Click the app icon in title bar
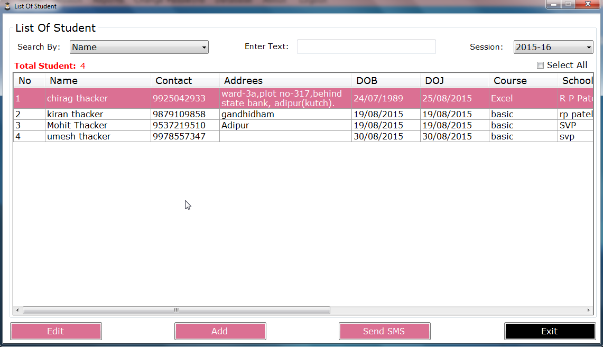The height and width of the screenshot is (347, 603). coord(7,6)
